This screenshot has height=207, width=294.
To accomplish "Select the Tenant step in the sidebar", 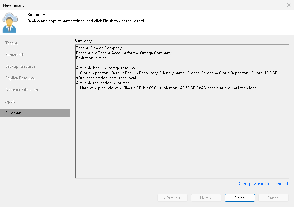I will pos(11,43).
